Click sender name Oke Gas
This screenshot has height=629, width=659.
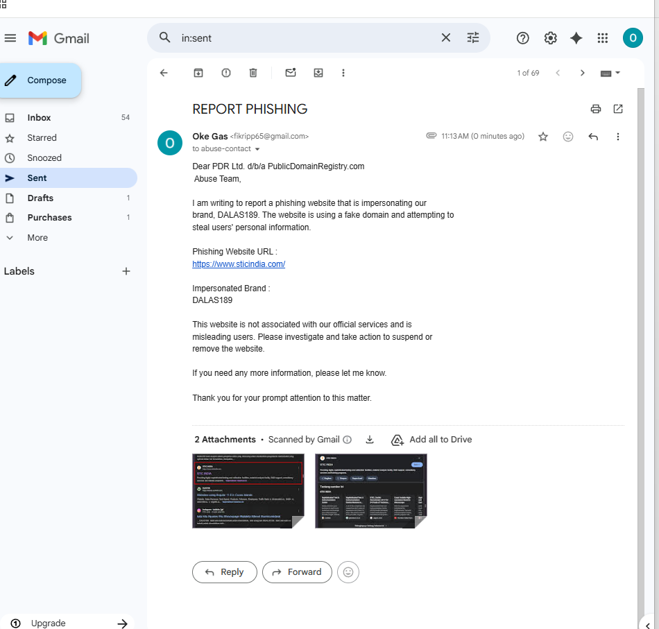pyautogui.click(x=209, y=137)
